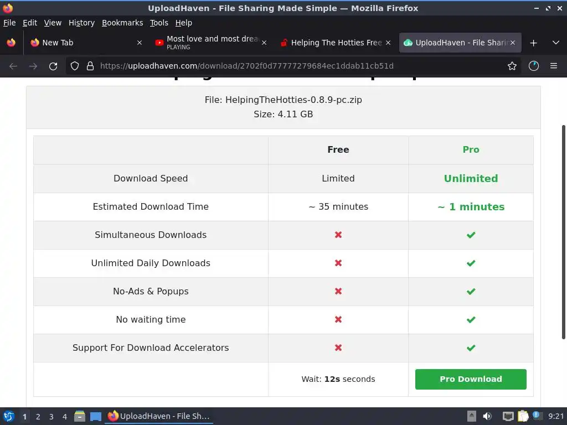567x425 pixels.
Task: Click the Wait 12s seconds countdown text
Action: [338, 379]
